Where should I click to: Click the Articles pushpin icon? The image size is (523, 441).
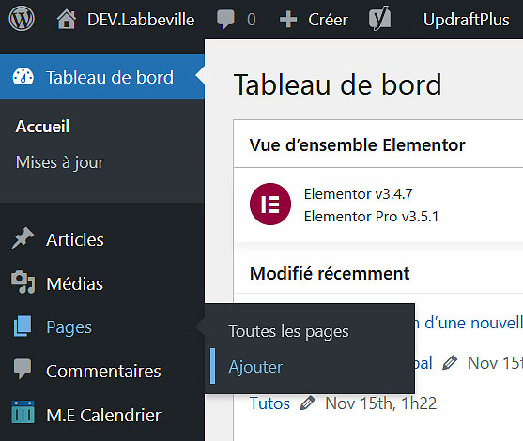(x=23, y=238)
